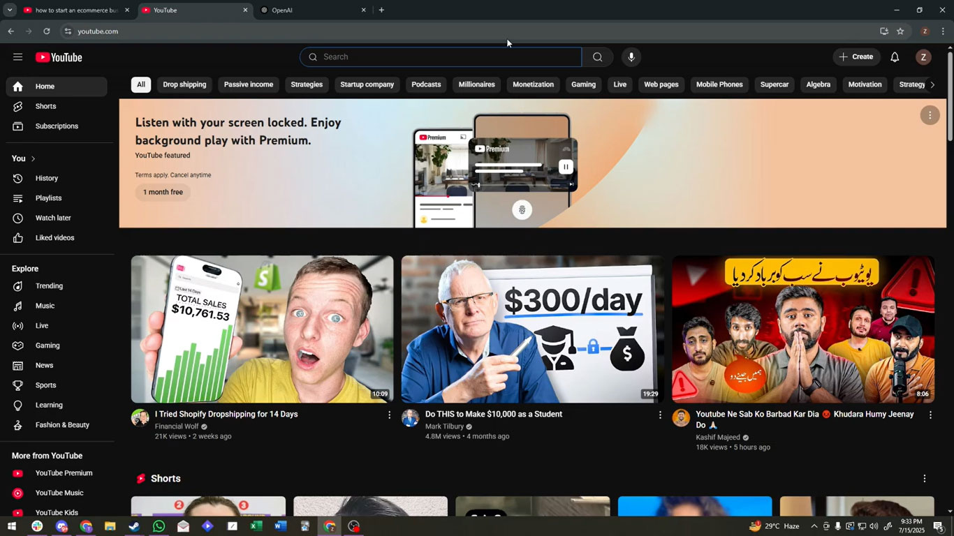Reload the page

click(47, 31)
